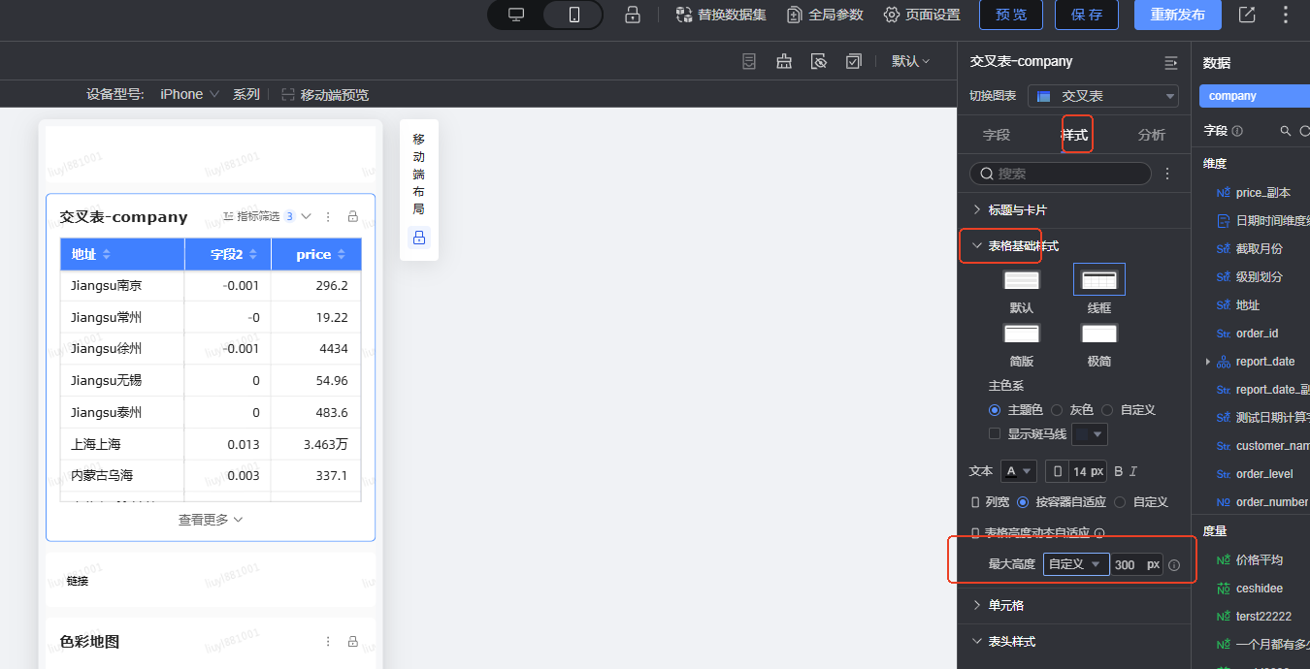
Task: Open the 切换图表 chart type dropdown
Action: 1103,96
